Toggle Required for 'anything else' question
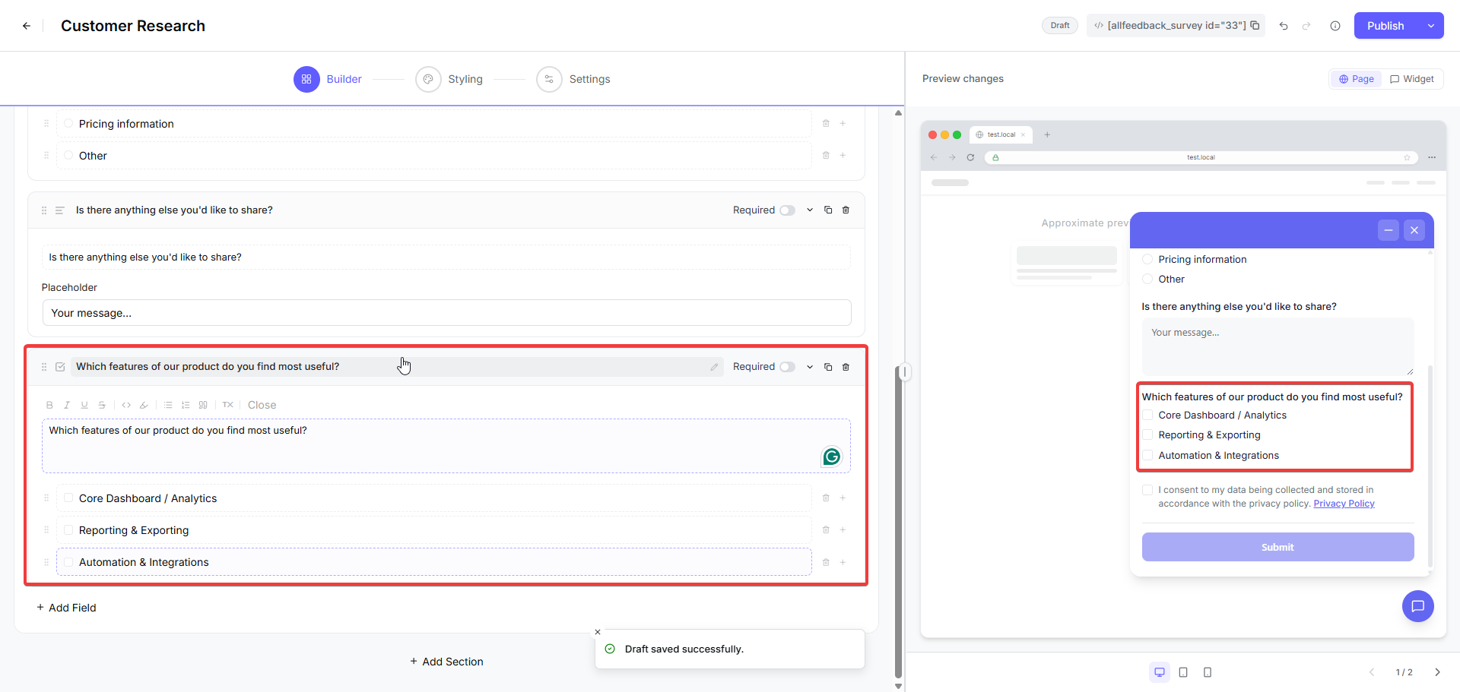 point(787,210)
